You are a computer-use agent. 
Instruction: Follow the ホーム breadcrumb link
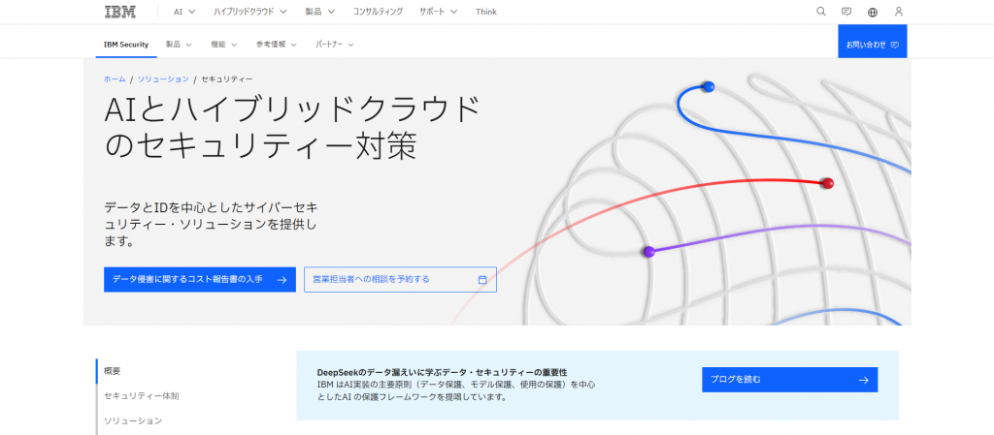[115, 79]
